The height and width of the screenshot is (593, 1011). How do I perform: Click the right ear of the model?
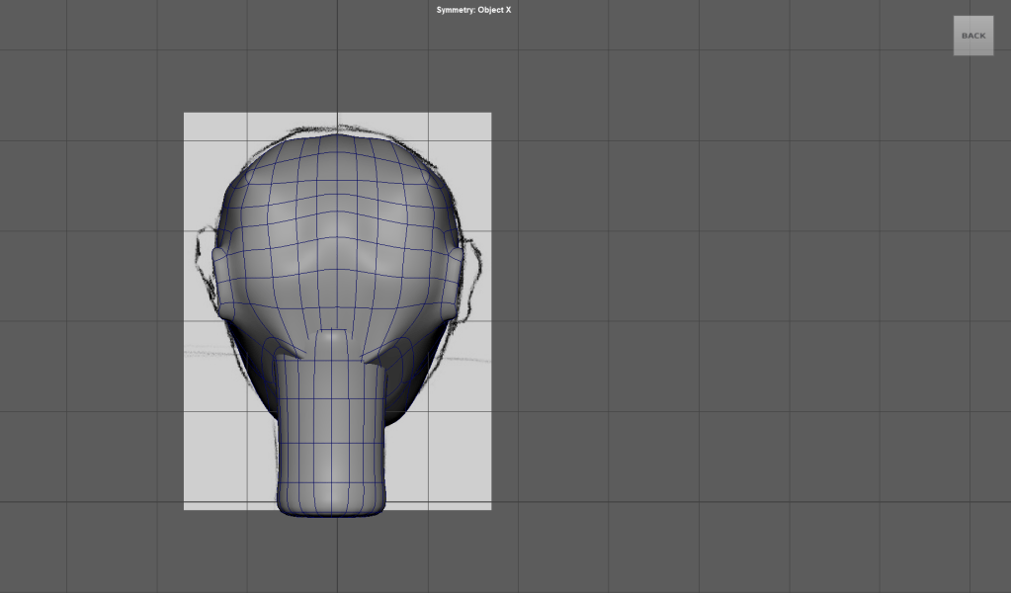[456, 282]
